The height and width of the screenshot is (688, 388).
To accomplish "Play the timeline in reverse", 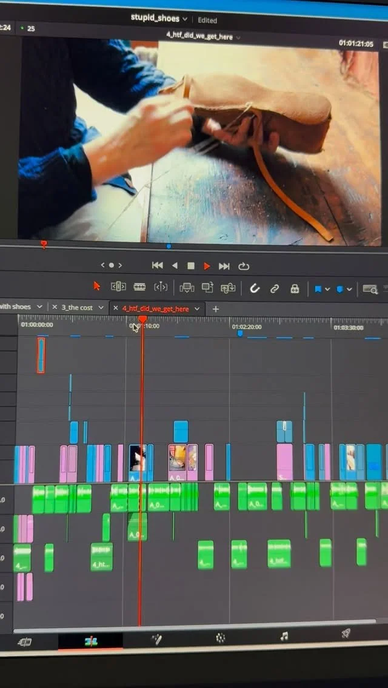I will coord(175,265).
